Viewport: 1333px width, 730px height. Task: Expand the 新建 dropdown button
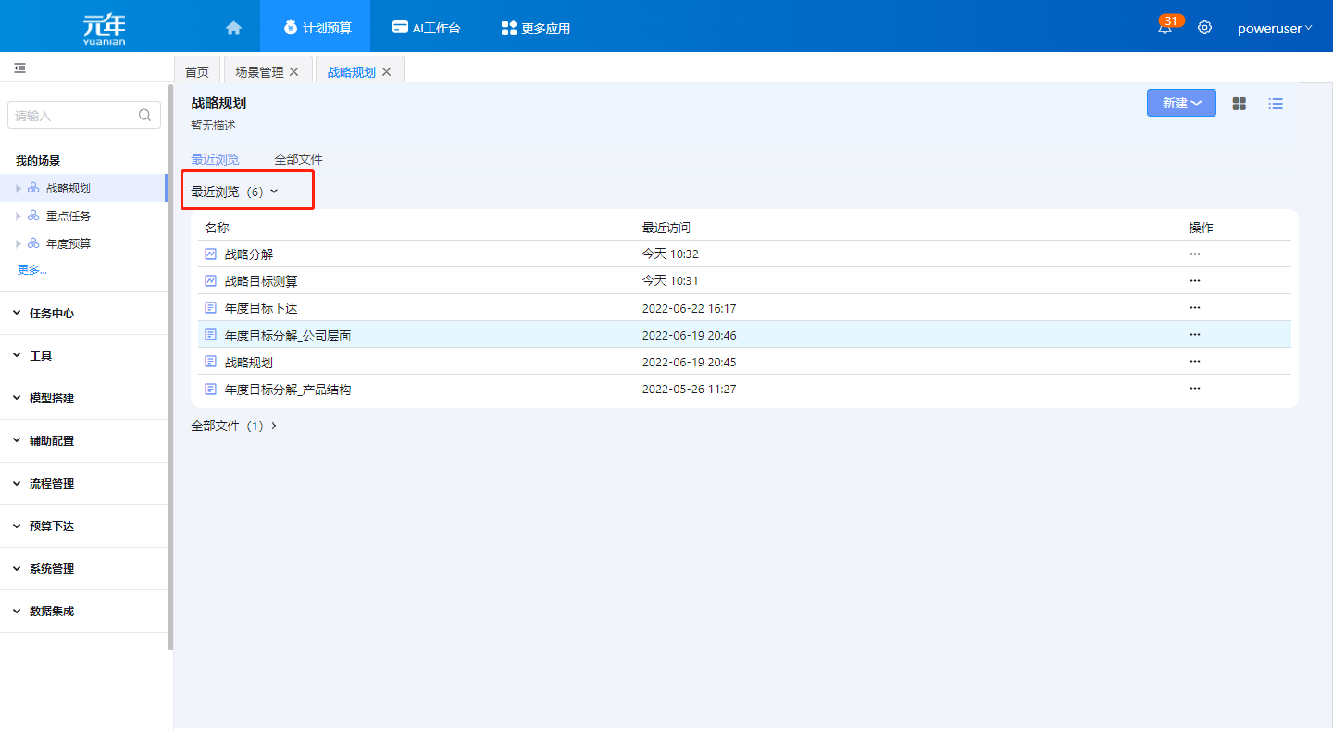click(1181, 104)
